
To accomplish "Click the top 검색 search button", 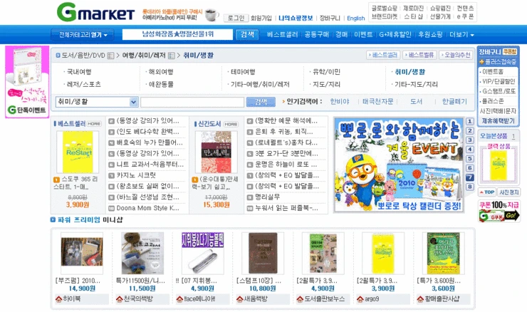I will (x=247, y=34).
